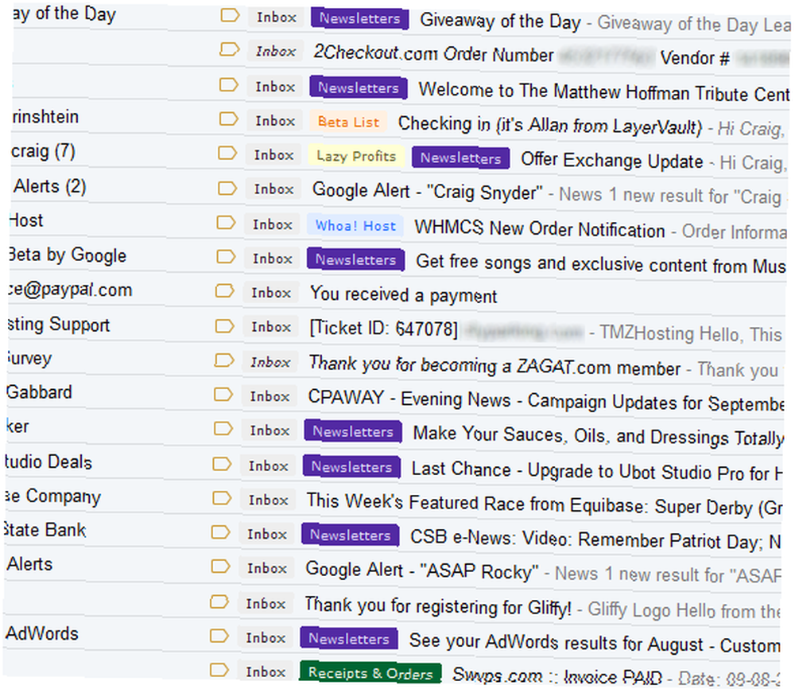This screenshot has height=693, width=795.
Task: Click Newsletters label on AdWords results email
Action: [x=349, y=638]
